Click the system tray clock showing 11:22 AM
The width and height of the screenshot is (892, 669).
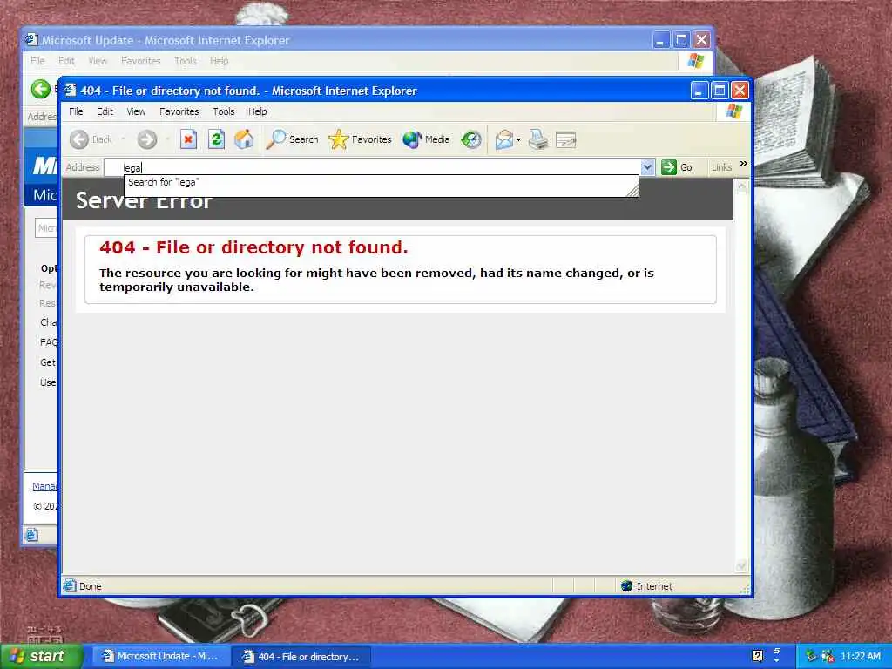pos(860,656)
